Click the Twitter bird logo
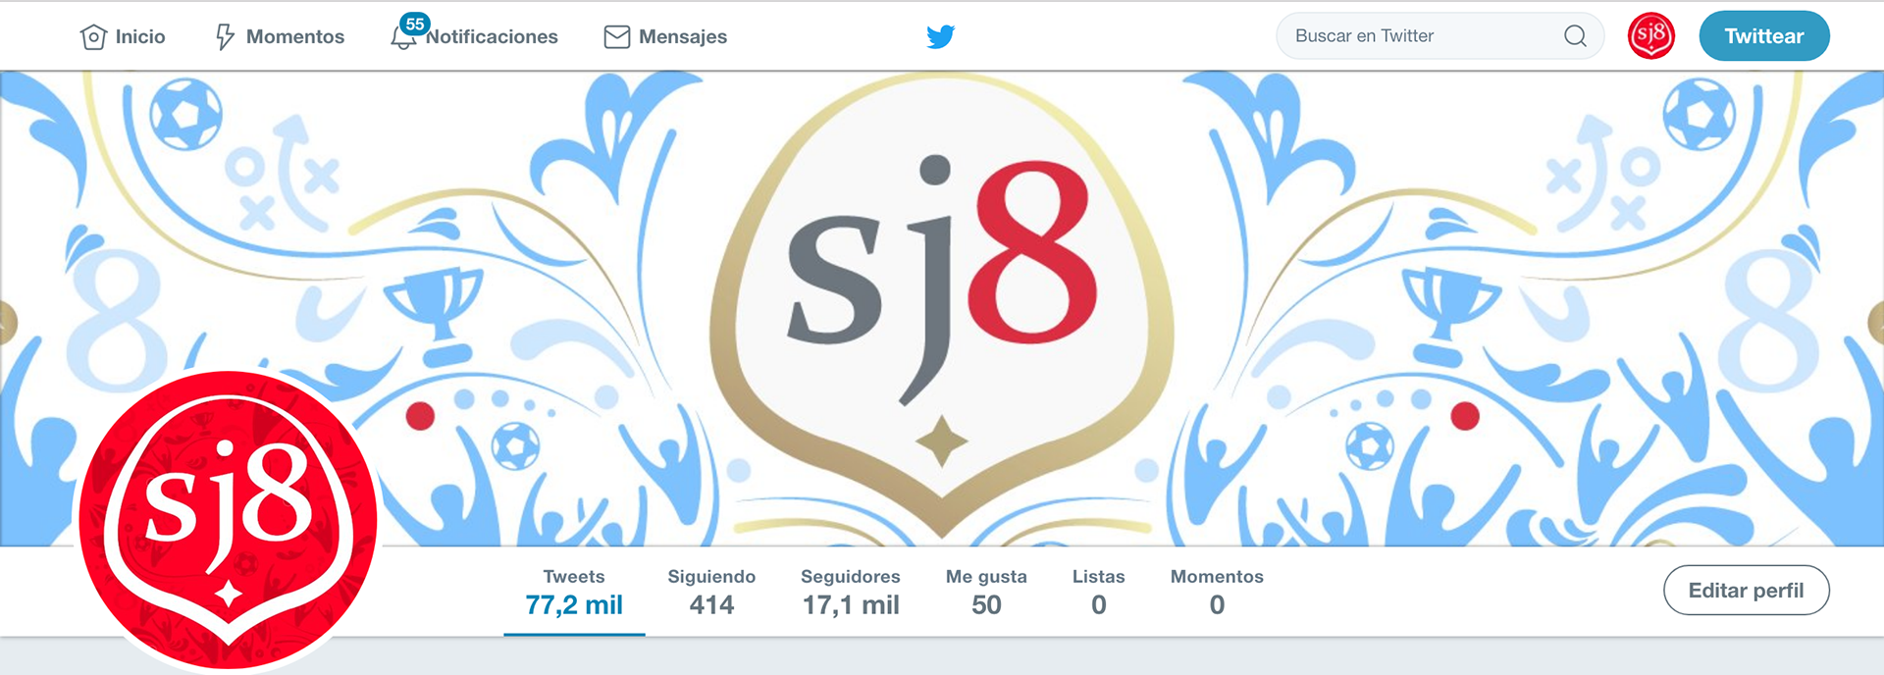Viewport: 1884px width, 675px height. coord(941,36)
